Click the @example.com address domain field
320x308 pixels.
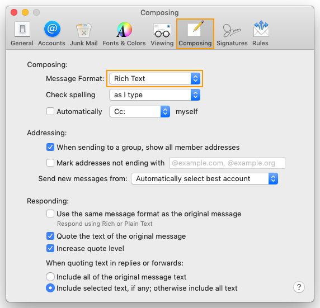pos(227,163)
